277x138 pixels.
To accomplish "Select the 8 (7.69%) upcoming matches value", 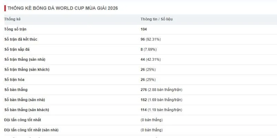I will (149, 49).
